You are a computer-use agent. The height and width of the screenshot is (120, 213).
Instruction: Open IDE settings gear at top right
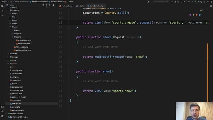click(x=211, y=2)
